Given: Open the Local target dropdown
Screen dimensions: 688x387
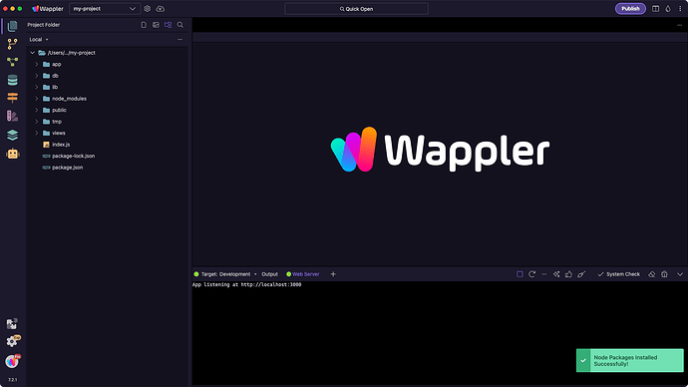Looking at the screenshot, I should point(39,40).
